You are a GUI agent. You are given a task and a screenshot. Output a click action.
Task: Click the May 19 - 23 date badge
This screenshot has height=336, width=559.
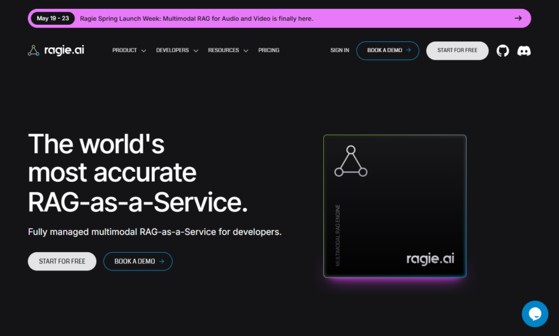53,18
